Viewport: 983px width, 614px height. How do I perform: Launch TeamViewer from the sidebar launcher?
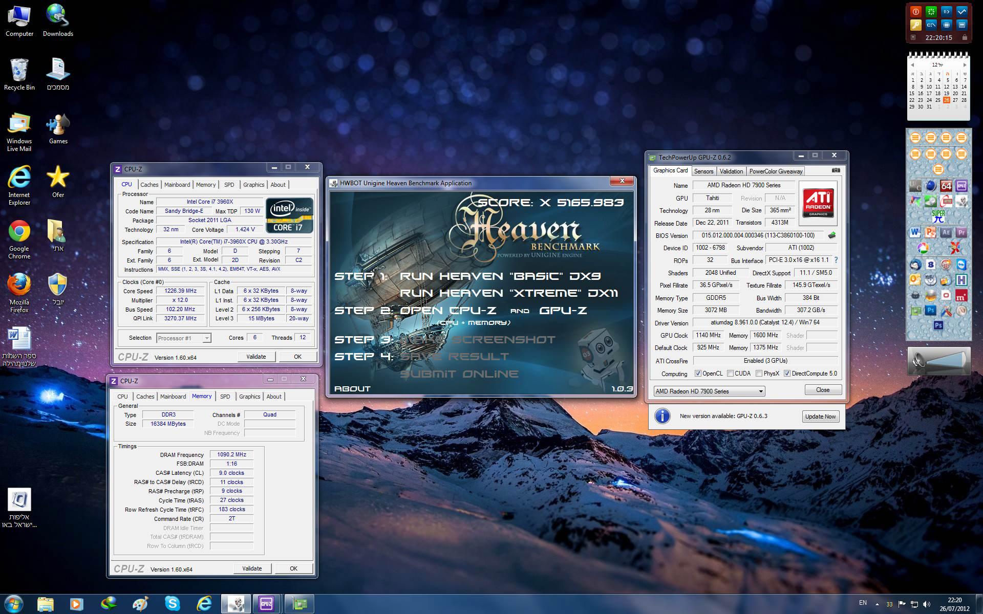click(x=961, y=265)
